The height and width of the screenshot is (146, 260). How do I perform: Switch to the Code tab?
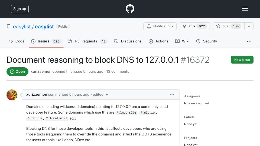(x=17, y=41)
